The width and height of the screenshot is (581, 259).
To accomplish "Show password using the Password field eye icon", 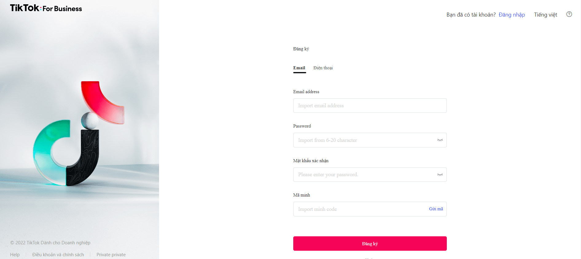I will click(x=440, y=140).
